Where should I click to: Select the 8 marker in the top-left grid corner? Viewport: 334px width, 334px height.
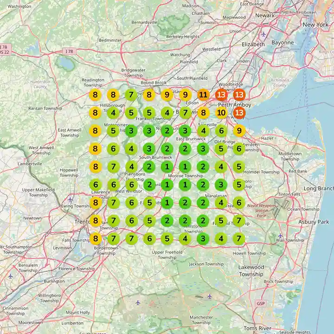coord(95,95)
